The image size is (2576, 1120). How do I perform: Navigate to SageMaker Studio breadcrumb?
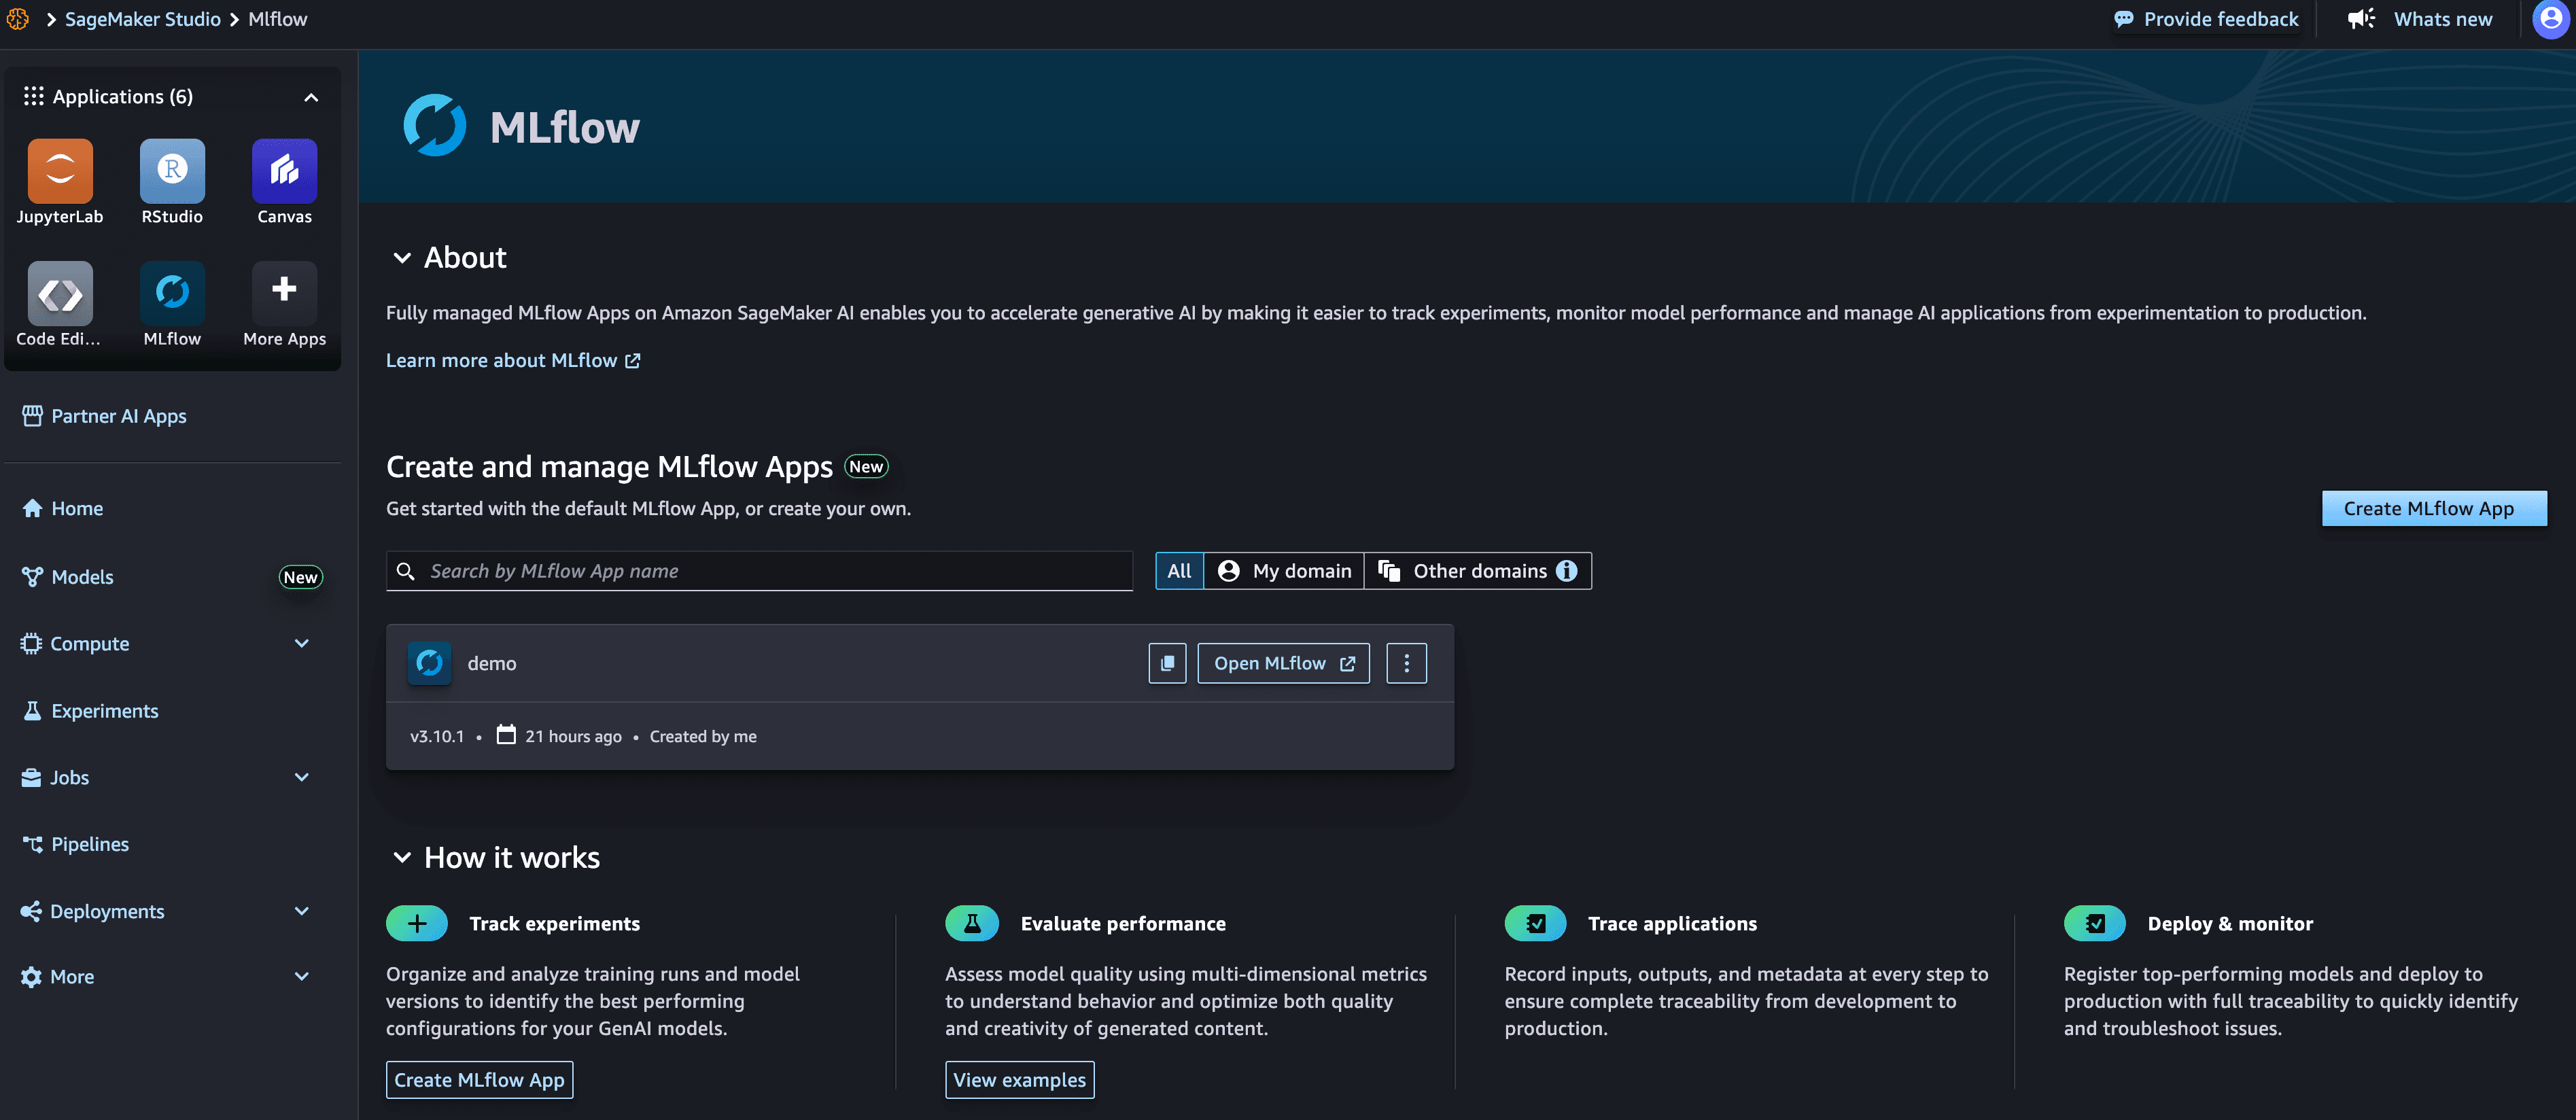tap(143, 19)
